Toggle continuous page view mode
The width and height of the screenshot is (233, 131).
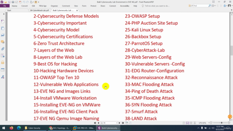187,123
